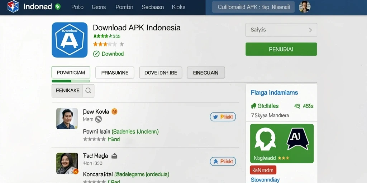Image resolution: width=367 pixels, height=183 pixels.
Task: Switch to the DOVEI ONH IBE tab
Action: 161,73
